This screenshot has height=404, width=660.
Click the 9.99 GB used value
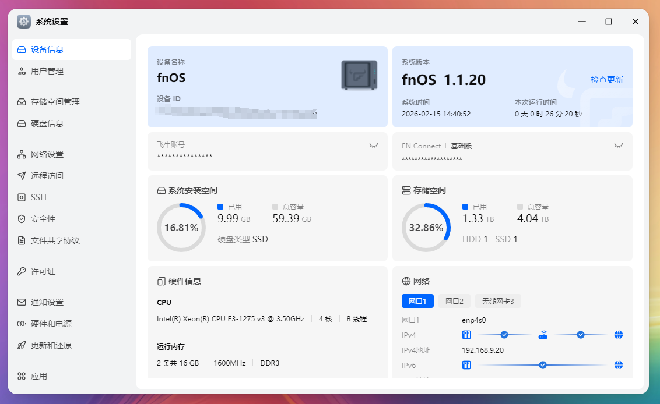[234, 219]
